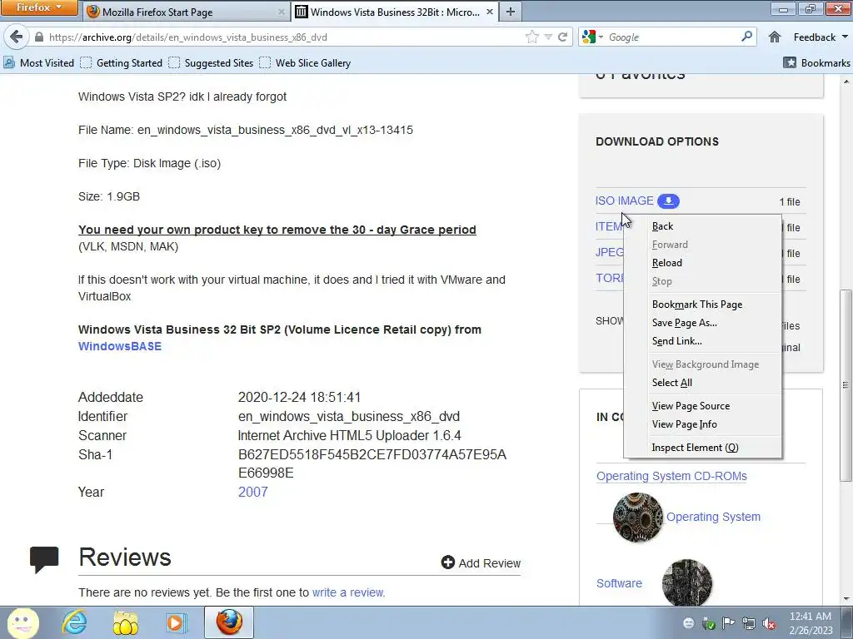Click the muted volume tray icon
The height and width of the screenshot is (639, 853).
coord(769,623)
